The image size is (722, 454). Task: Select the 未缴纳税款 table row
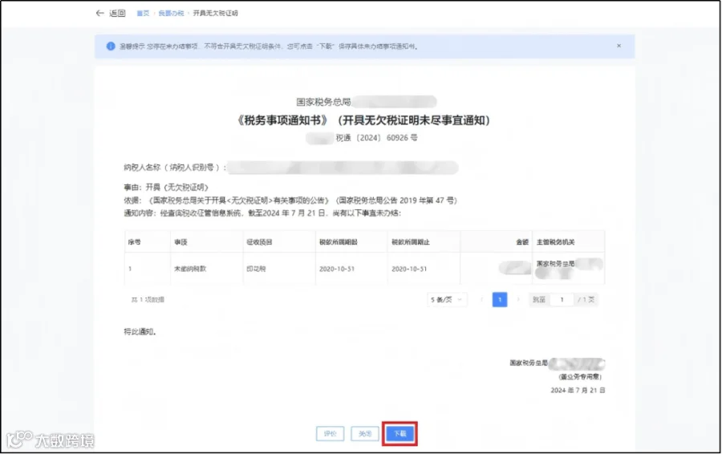pos(364,269)
